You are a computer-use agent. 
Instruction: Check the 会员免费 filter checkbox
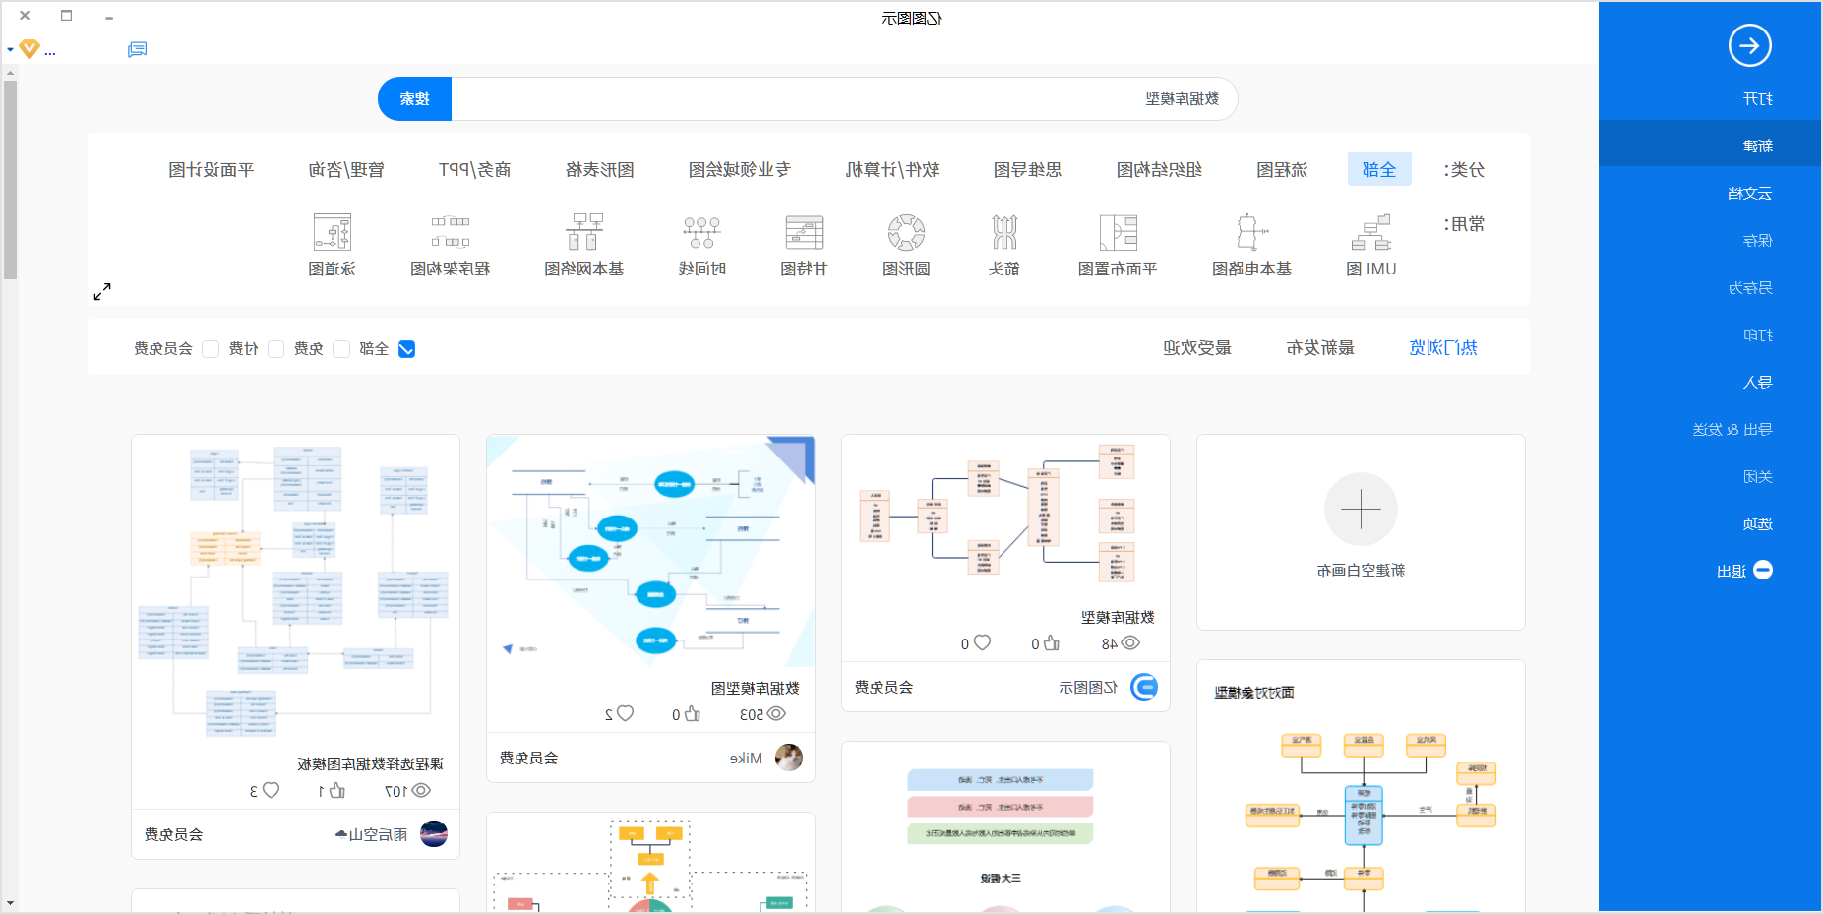click(x=211, y=349)
